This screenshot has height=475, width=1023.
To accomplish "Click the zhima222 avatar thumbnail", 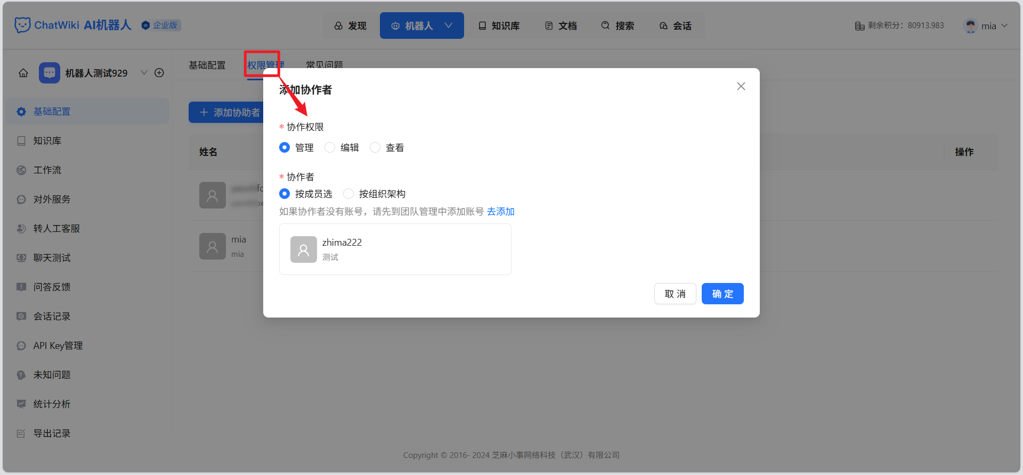I will (x=304, y=249).
